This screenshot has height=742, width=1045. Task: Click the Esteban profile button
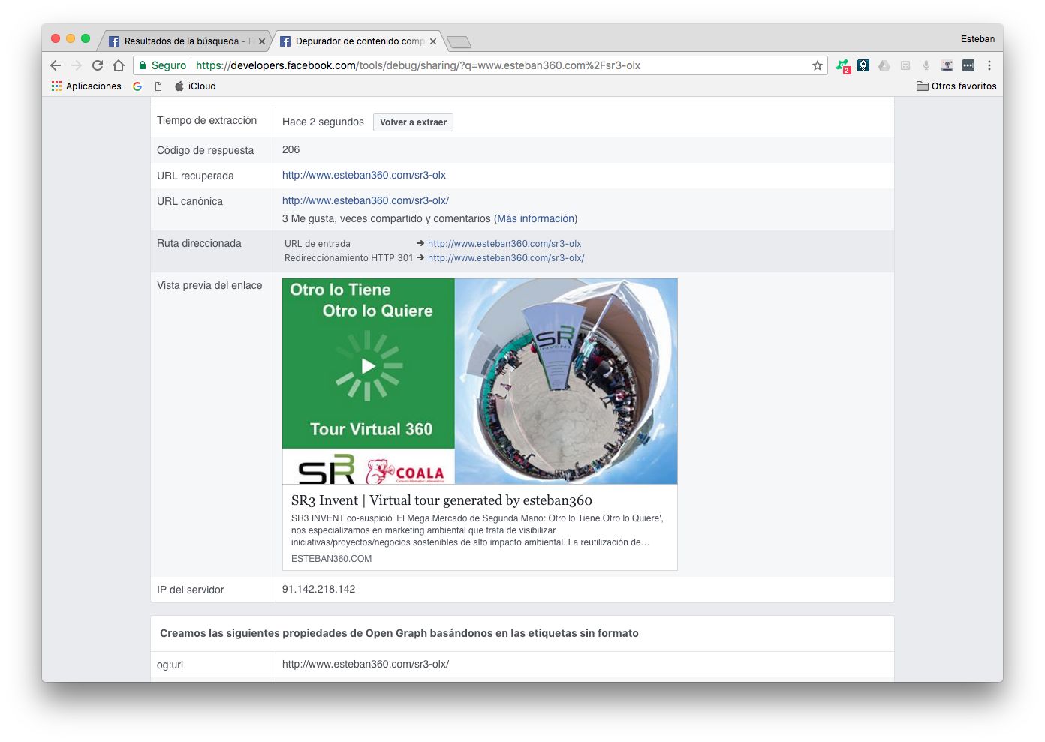977,39
